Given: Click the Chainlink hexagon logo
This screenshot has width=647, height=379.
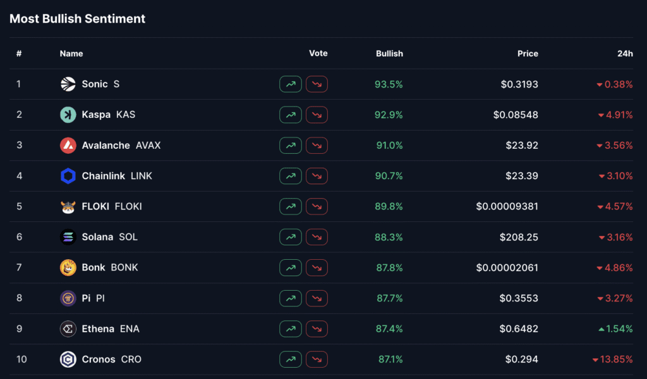Looking at the screenshot, I should [70, 176].
